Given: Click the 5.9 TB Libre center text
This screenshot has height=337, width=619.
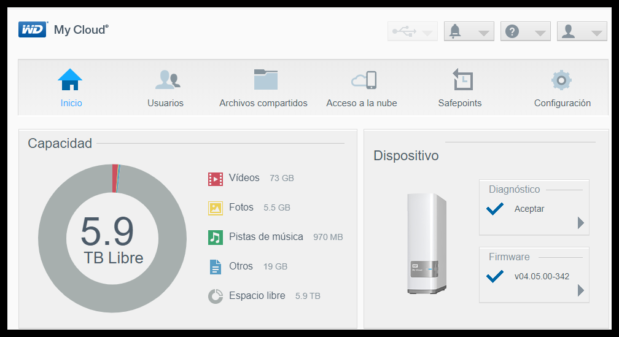Looking at the screenshot, I should click(112, 241).
